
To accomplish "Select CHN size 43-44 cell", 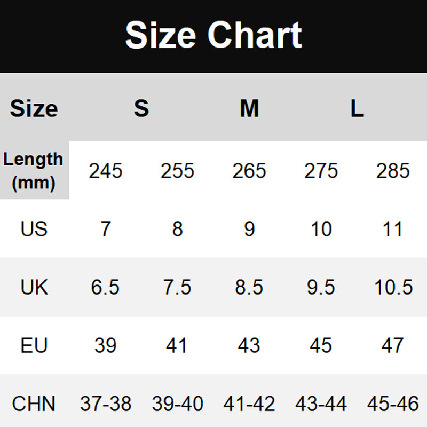I will [321, 404].
